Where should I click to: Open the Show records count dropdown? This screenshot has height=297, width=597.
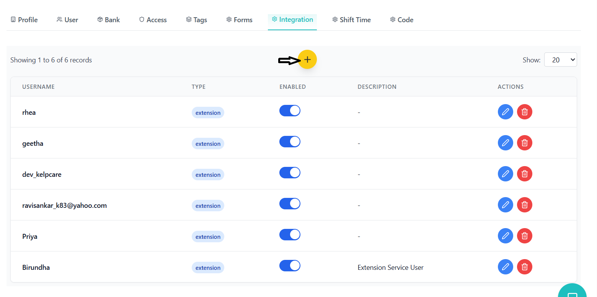pos(560,60)
